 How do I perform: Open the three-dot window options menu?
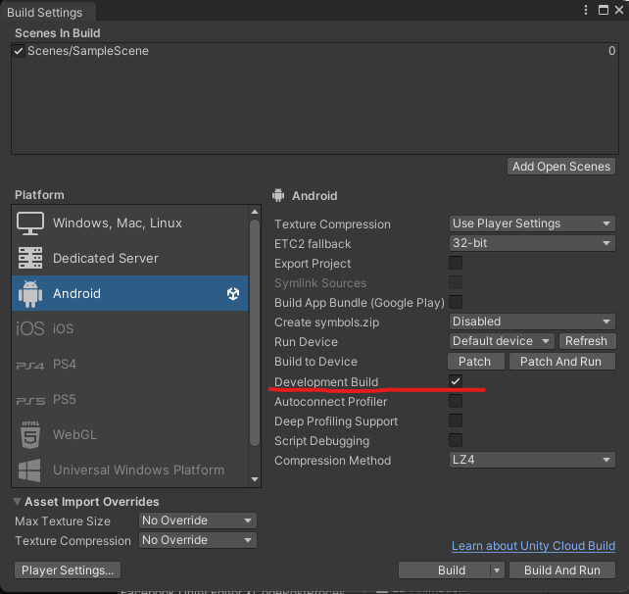click(586, 10)
